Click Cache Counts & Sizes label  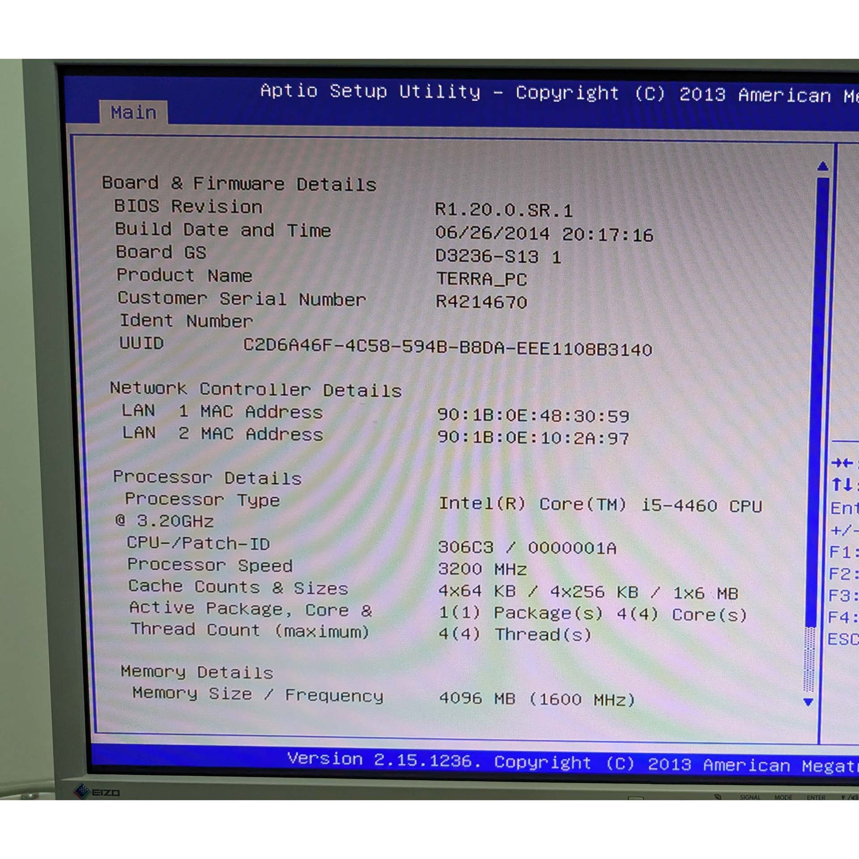pos(238,587)
